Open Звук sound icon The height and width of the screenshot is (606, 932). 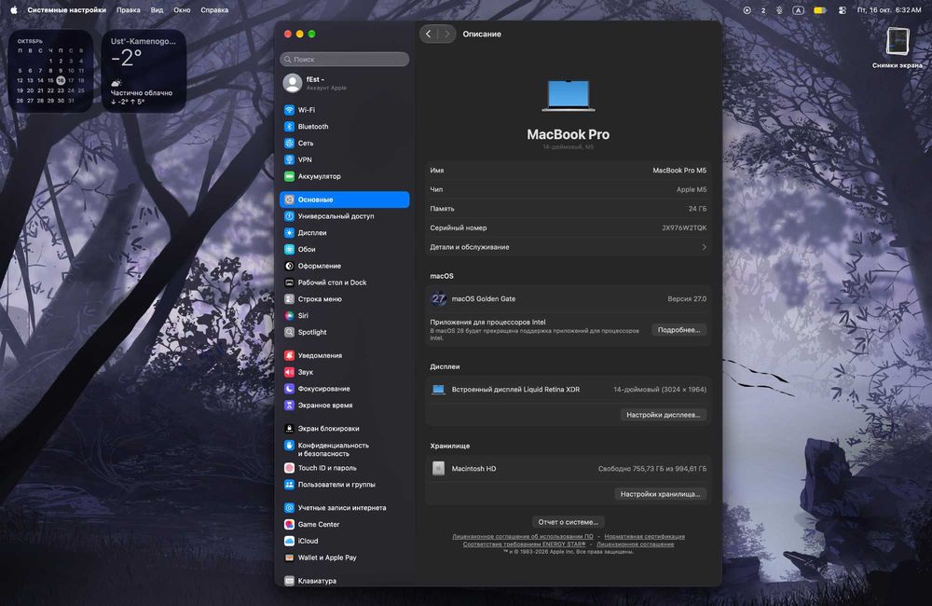[x=289, y=372]
